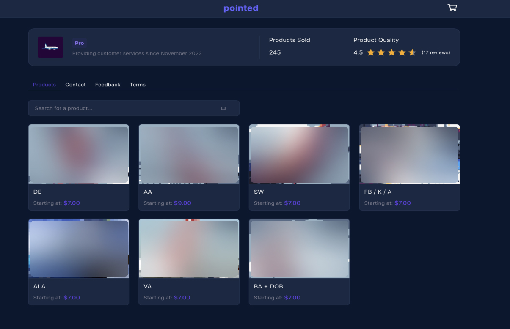Image resolution: width=510 pixels, height=329 pixels.
Task: Click the fifth star in the rating row
Action: click(412, 52)
